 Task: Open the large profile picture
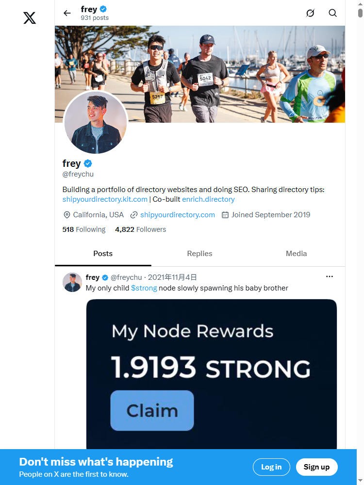(x=96, y=122)
